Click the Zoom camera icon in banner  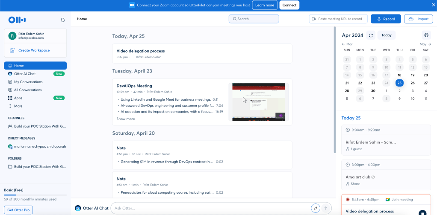(132, 5)
